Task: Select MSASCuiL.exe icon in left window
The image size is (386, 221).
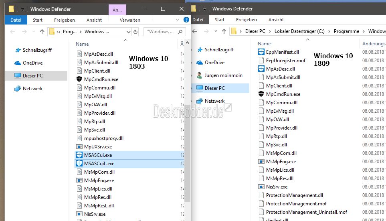Action: pyautogui.click(x=79, y=163)
